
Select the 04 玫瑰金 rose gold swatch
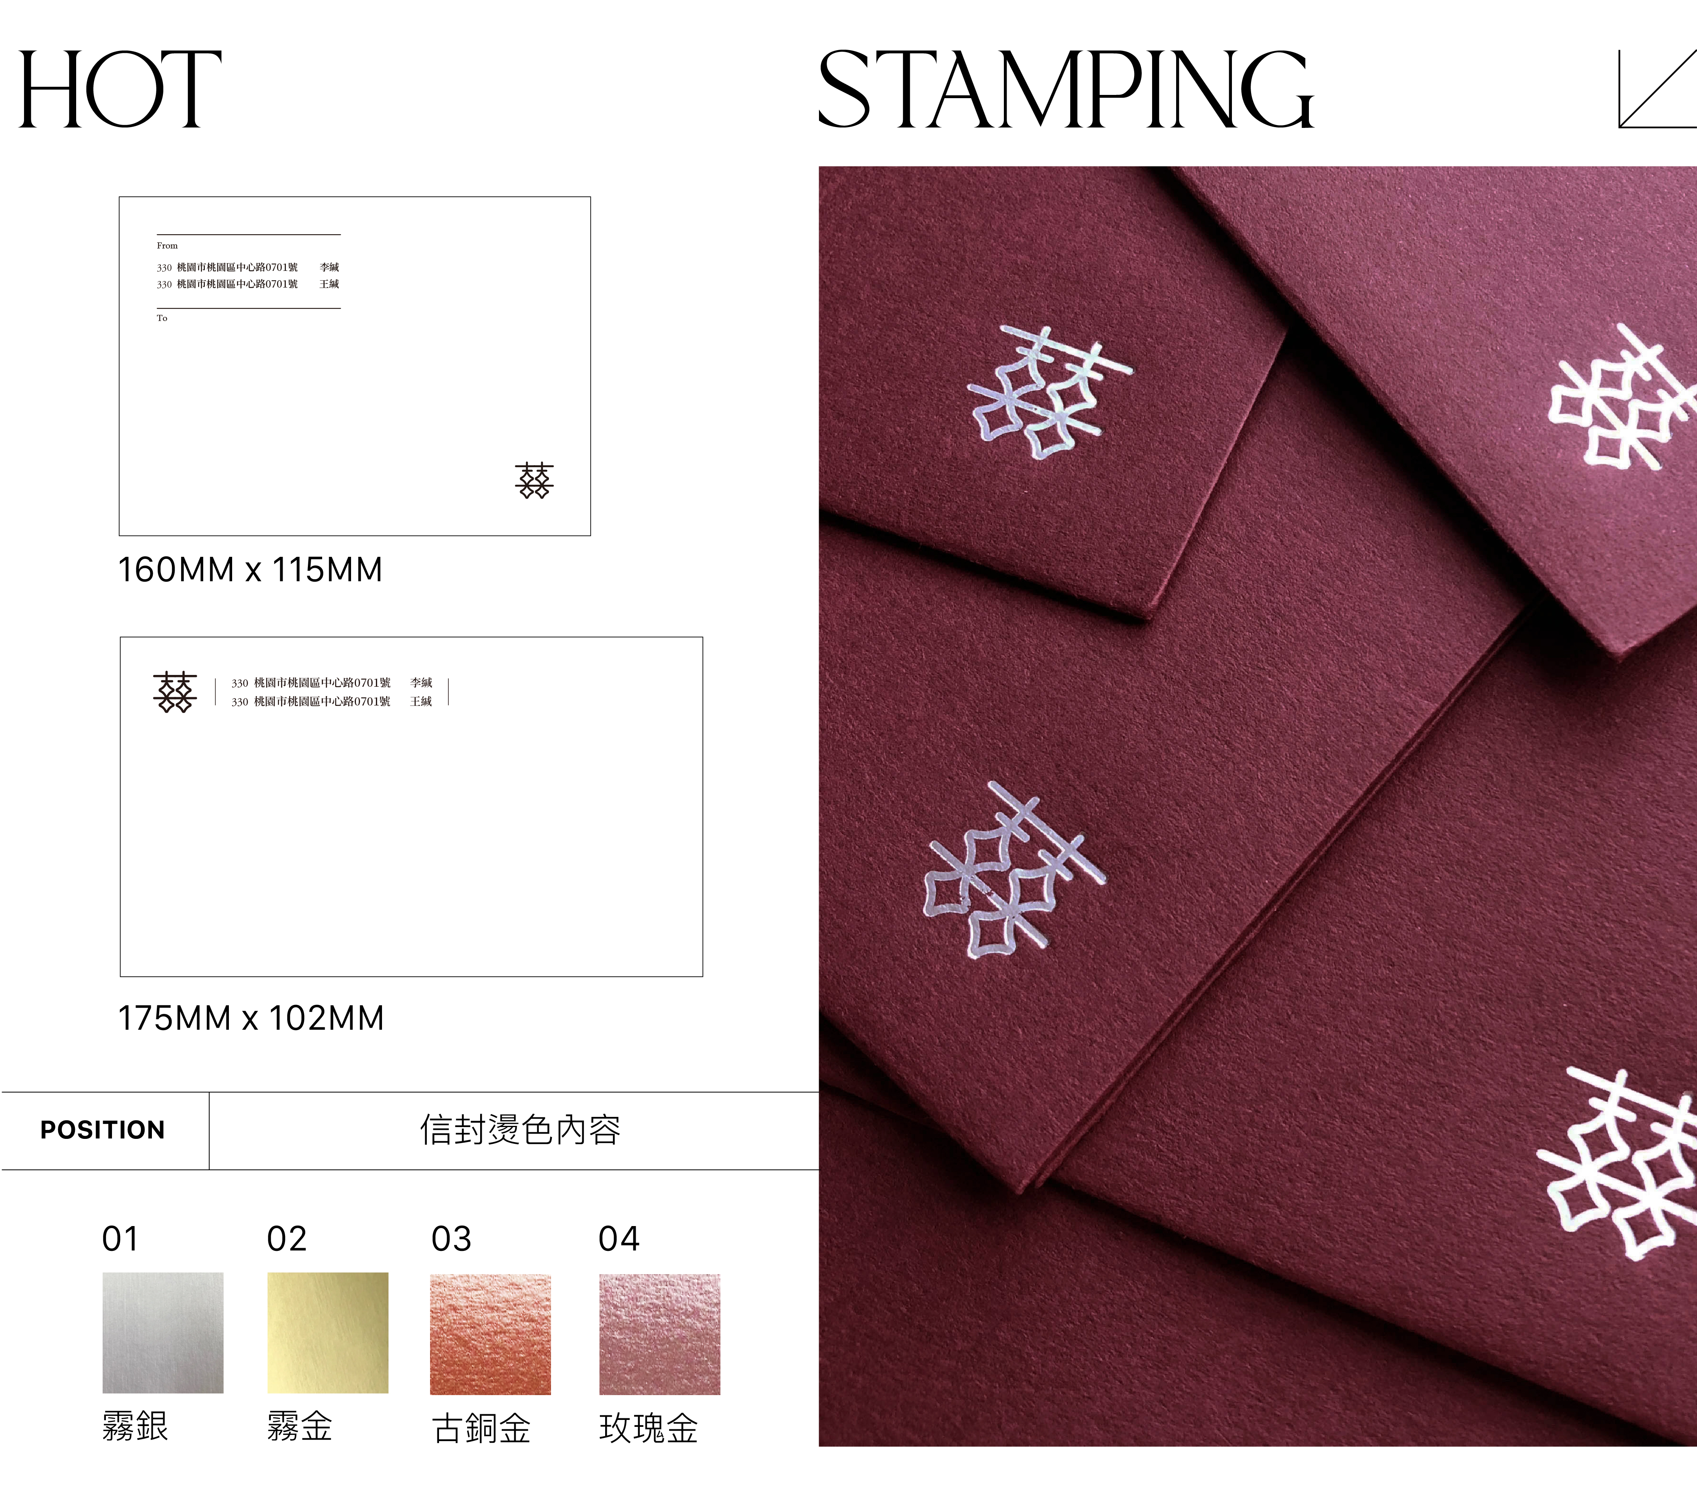click(x=659, y=1334)
